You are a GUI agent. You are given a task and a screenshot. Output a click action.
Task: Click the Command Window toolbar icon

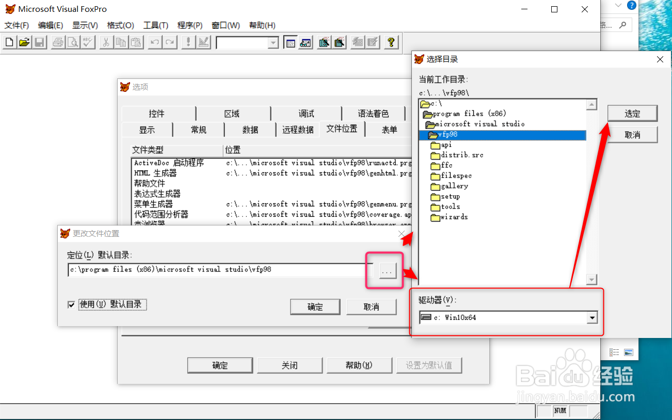coord(291,42)
